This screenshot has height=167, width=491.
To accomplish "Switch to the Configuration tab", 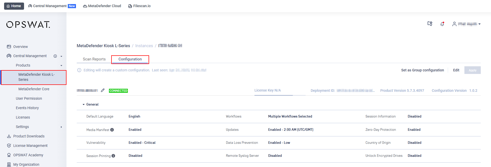I will tap(130, 59).
